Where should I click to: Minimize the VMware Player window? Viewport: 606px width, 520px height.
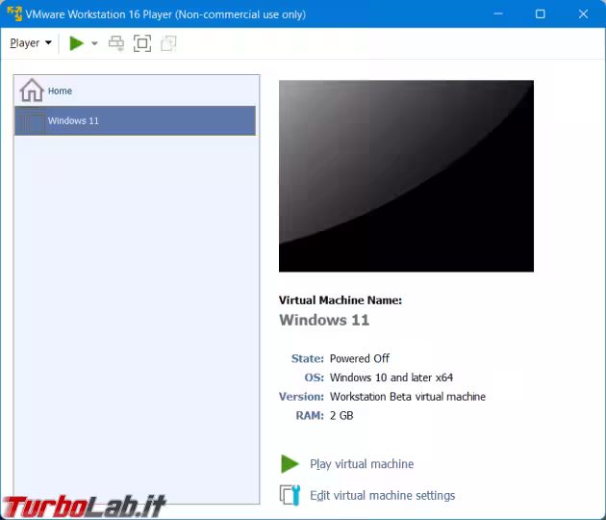tap(498, 13)
